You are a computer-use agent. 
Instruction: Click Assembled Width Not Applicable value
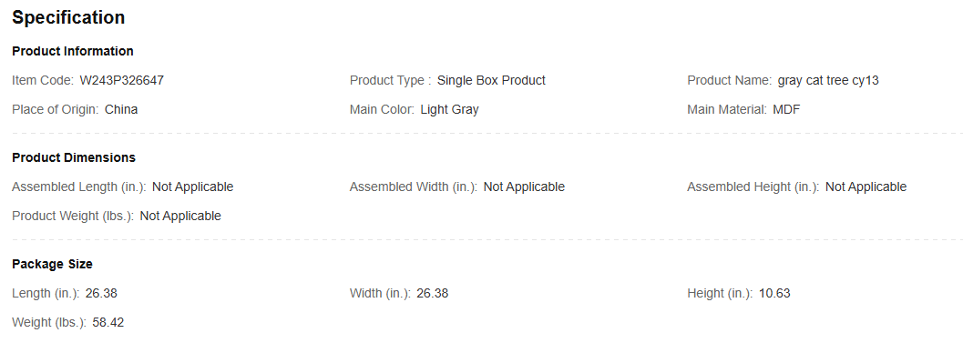tap(524, 187)
